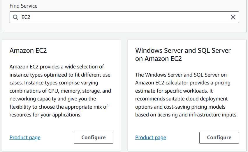Click 'recommends suitable cloud deployment' line

pos(182,99)
